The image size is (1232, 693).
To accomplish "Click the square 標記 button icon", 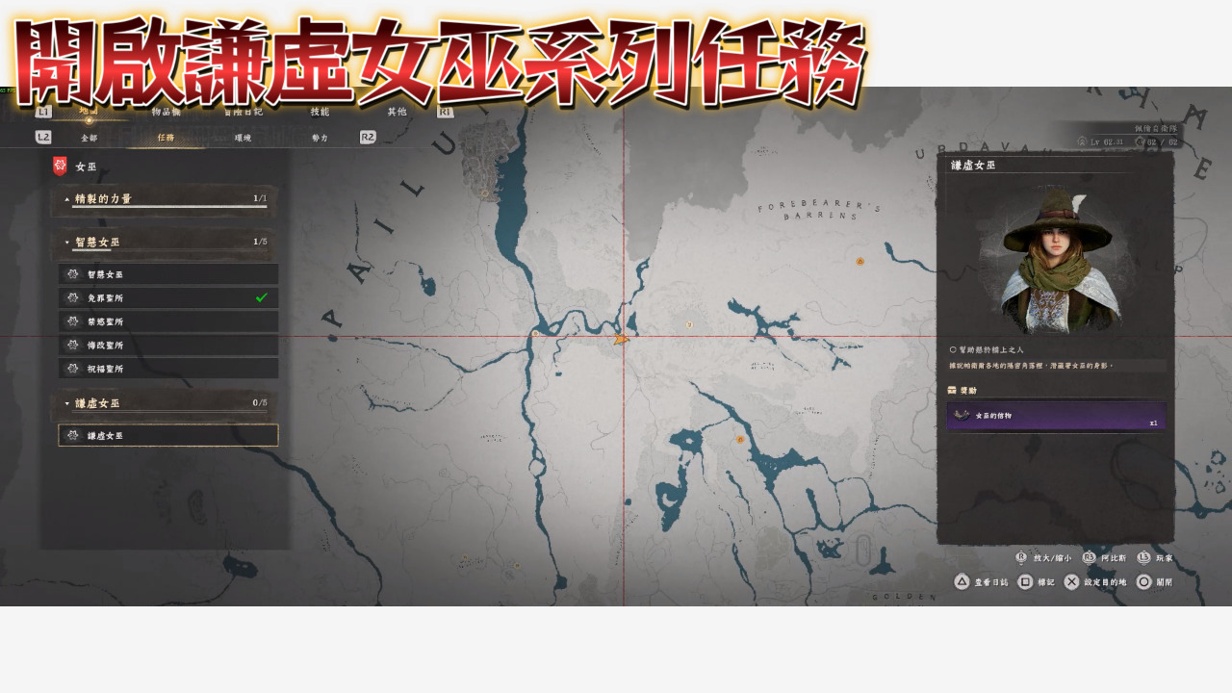I will (x=1025, y=581).
